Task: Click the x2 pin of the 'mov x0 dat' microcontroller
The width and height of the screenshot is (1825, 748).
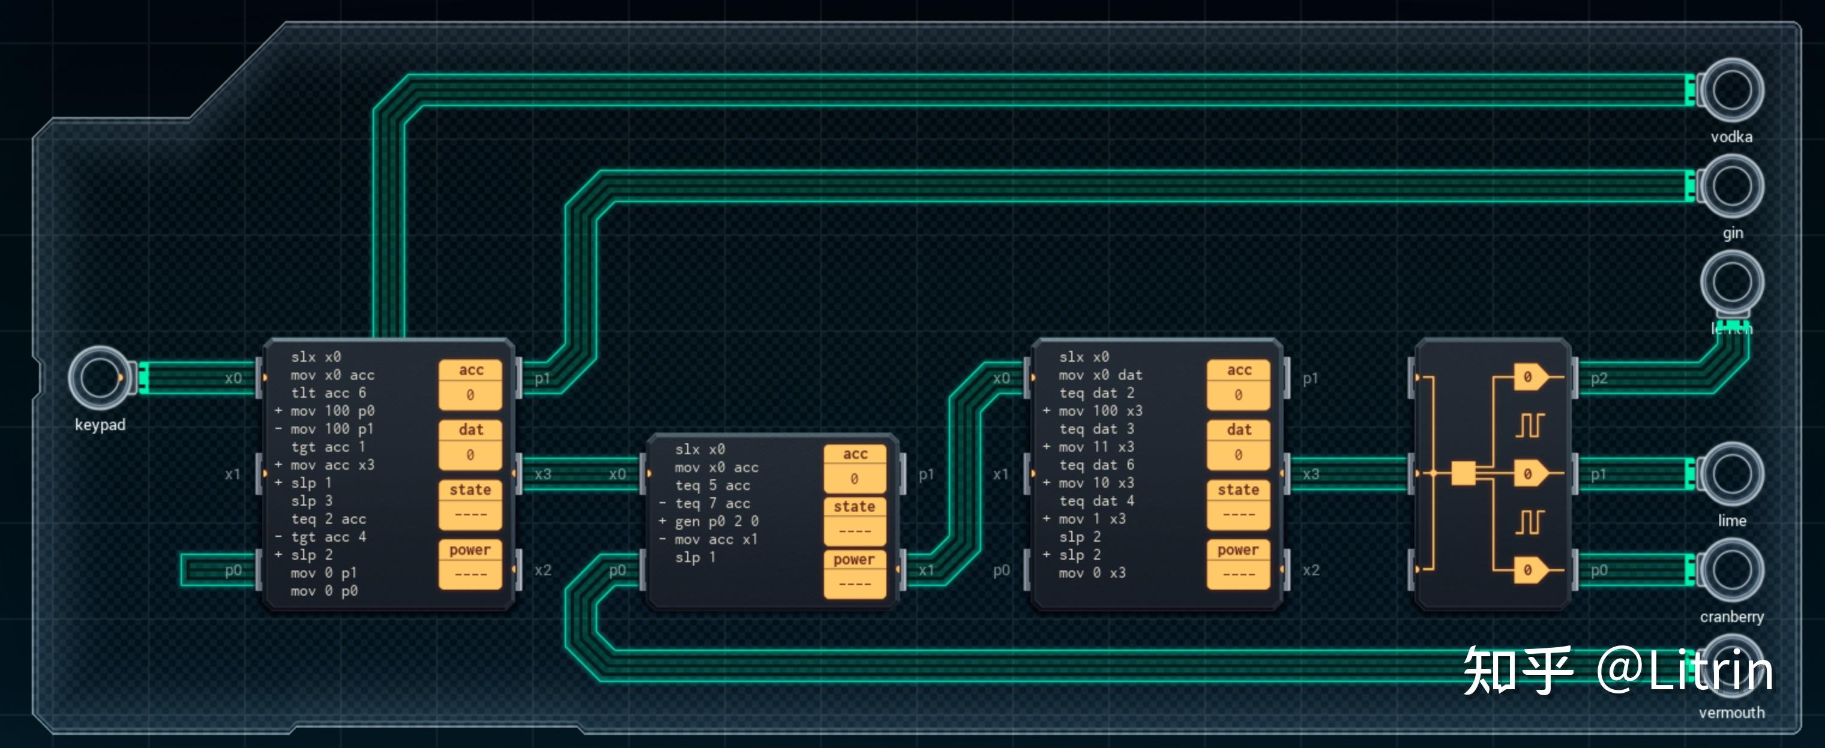Action: click(x=1311, y=570)
